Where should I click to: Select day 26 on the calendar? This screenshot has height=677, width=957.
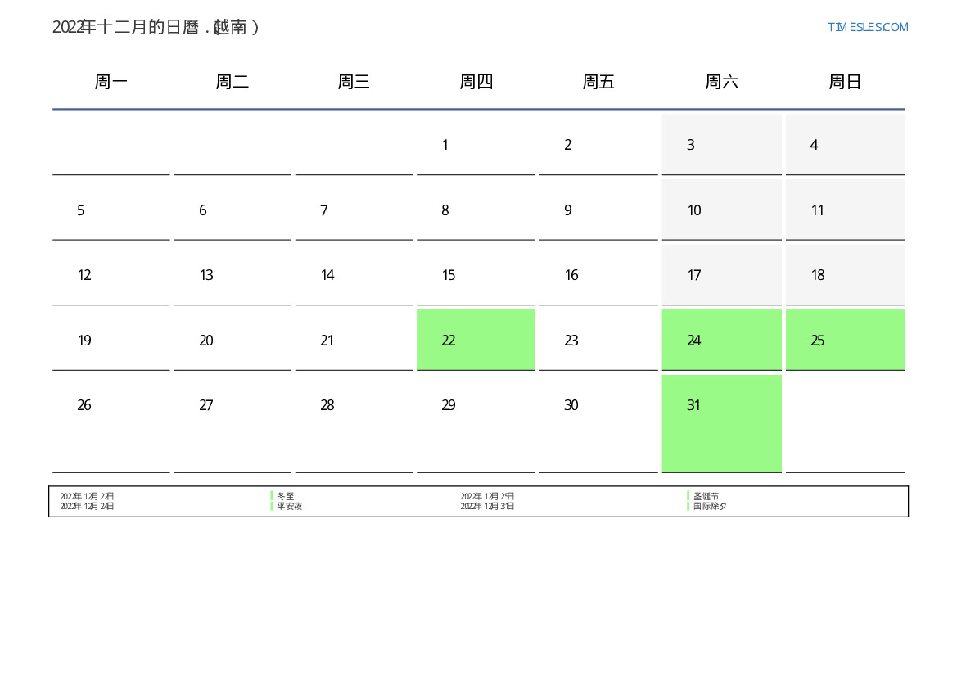(111, 424)
